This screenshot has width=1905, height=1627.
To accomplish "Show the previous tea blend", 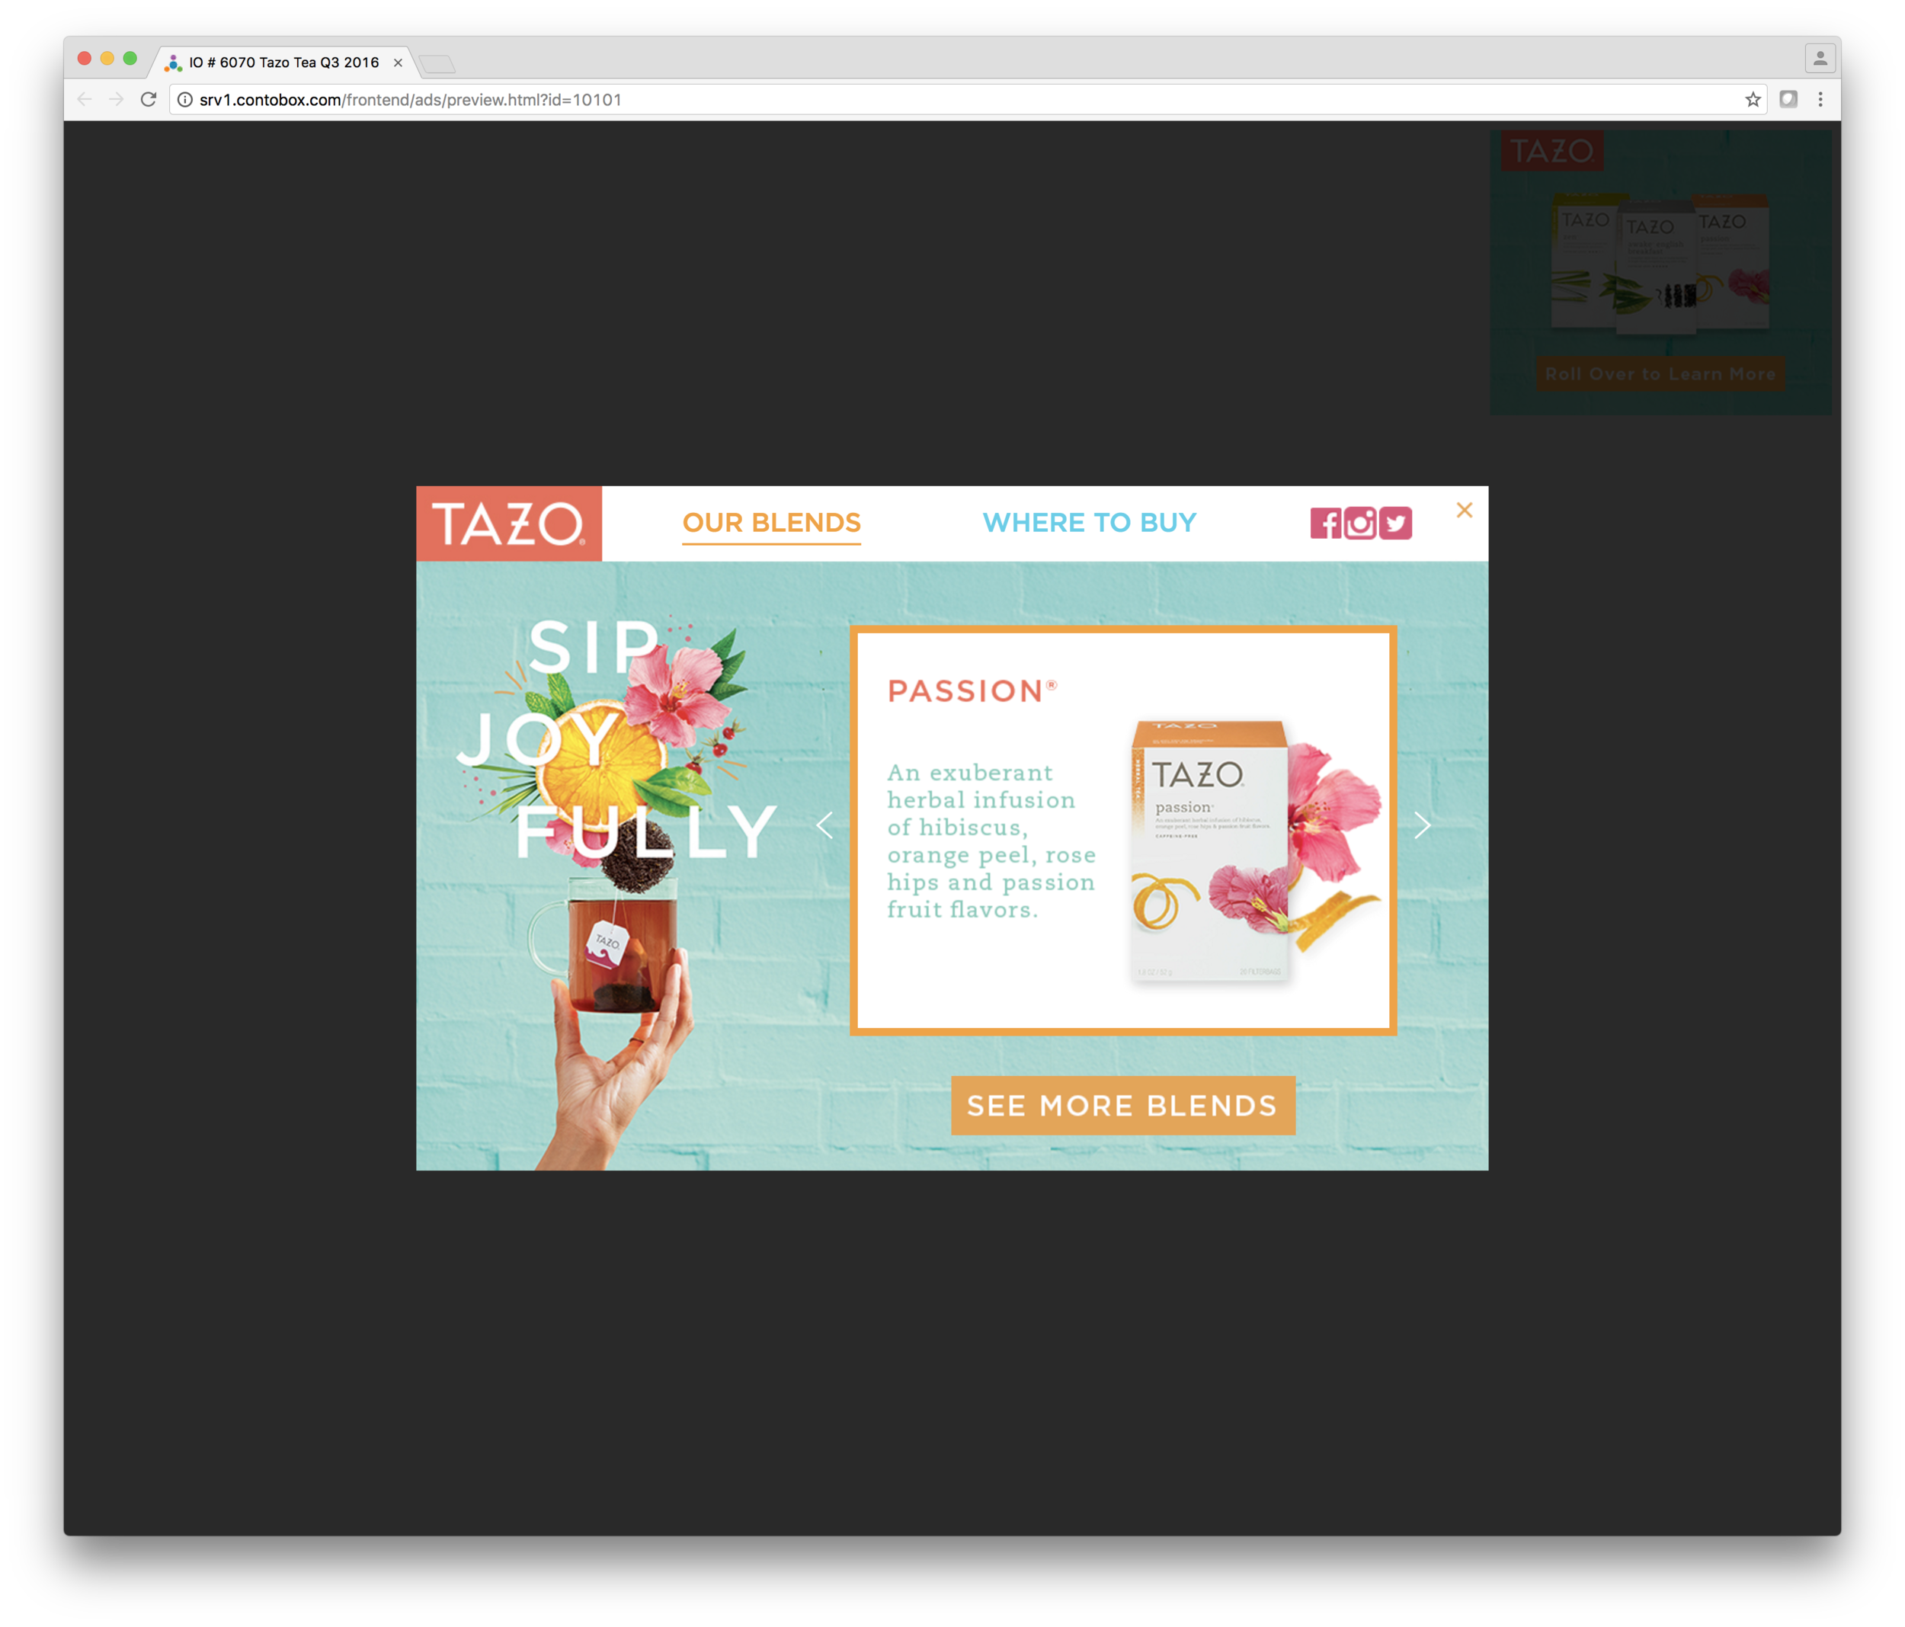I will (x=824, y=826).
